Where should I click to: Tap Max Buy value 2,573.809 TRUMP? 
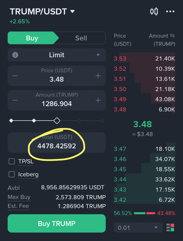coord(81,197)
